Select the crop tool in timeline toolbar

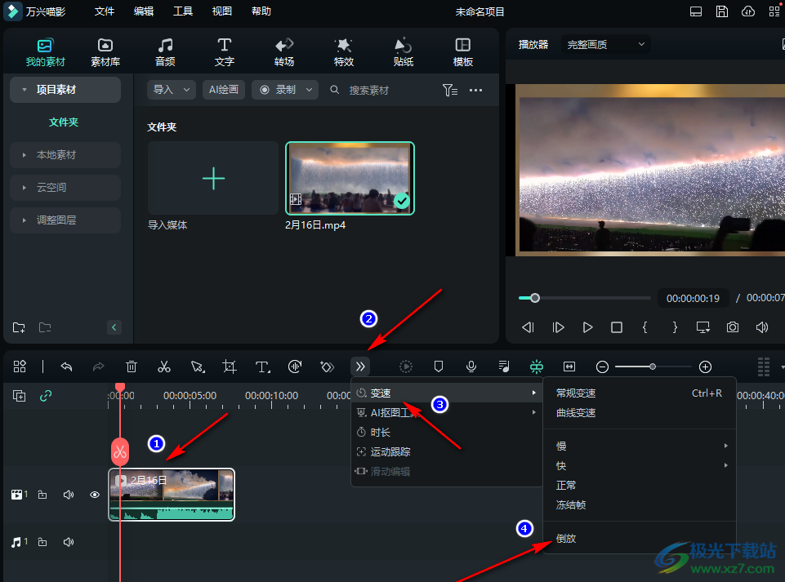pos(230,367)
